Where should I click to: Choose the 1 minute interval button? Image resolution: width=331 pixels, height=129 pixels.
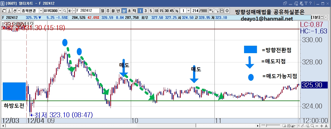tap(140, 11)
